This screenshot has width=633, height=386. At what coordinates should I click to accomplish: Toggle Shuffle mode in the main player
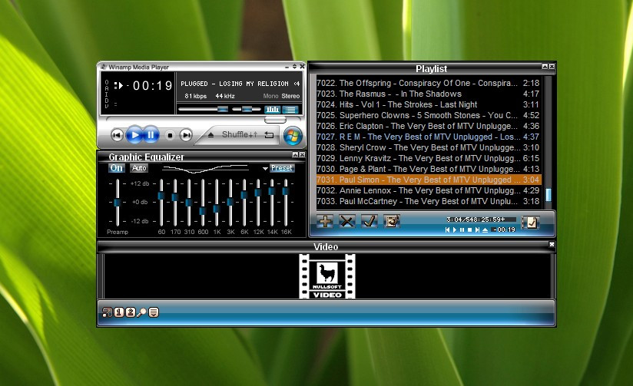[x=240, y=135]
